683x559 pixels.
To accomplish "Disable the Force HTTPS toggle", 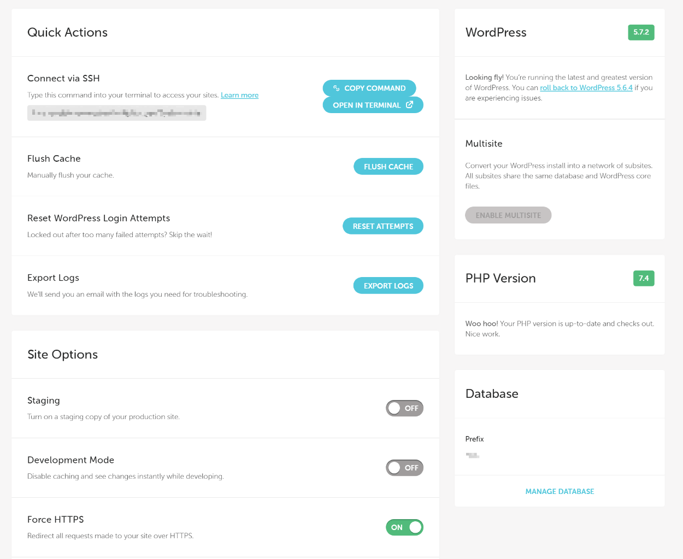I will point(404,527).
